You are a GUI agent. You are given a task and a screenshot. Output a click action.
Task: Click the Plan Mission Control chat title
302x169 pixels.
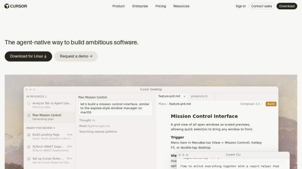(x=92, y=97)
